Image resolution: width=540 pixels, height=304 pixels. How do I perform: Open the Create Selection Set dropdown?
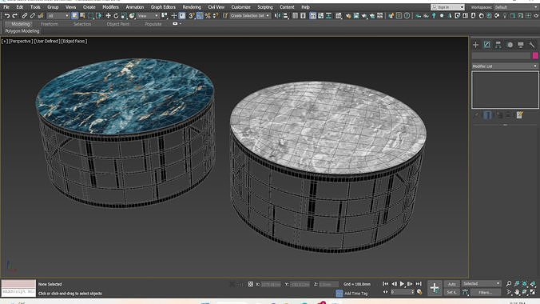(x=250, y=16)
